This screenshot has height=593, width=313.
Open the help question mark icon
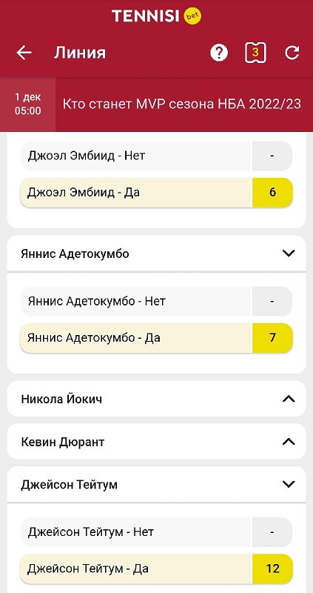tap(219, 53)
